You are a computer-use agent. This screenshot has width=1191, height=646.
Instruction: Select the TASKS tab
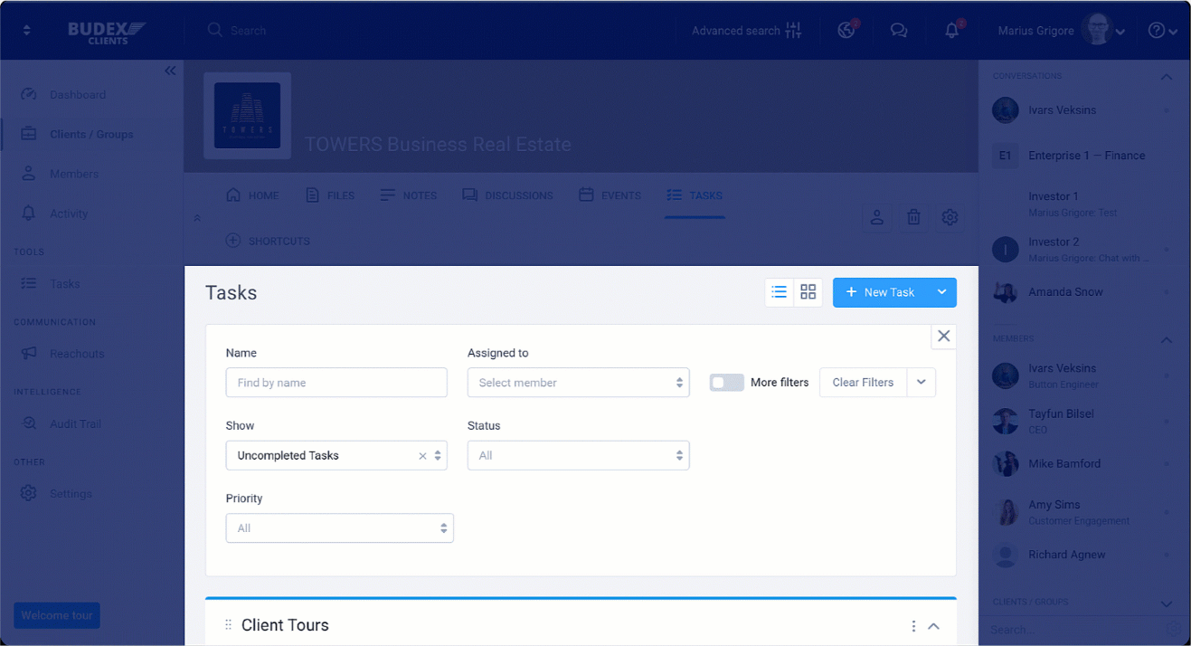click(x=694, y=195)
